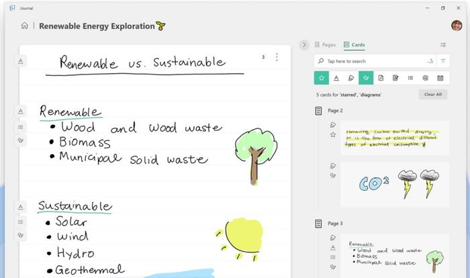Go to Journal home
470x278 pixels.
click(x=25, y=26)
